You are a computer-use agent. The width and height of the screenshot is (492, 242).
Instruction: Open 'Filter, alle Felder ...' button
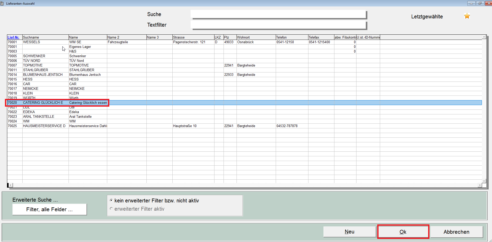pos(50,209)
